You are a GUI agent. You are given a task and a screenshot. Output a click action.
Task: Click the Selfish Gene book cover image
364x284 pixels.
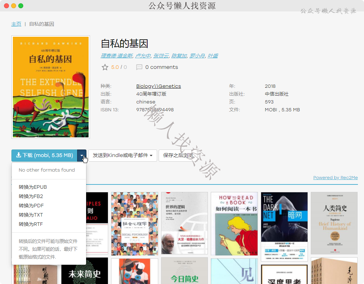[x=51, y=87]
